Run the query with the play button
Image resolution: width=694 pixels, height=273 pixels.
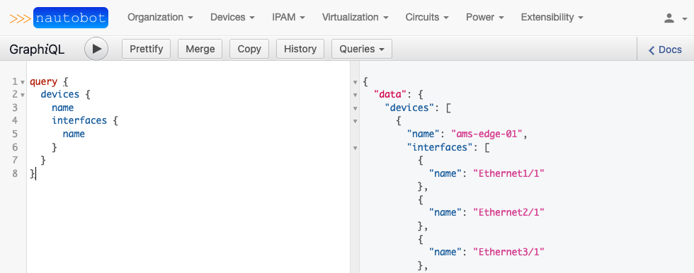[x=96, y=49]
